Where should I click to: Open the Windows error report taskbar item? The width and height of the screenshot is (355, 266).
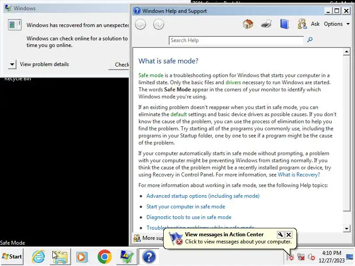[126, 257]
